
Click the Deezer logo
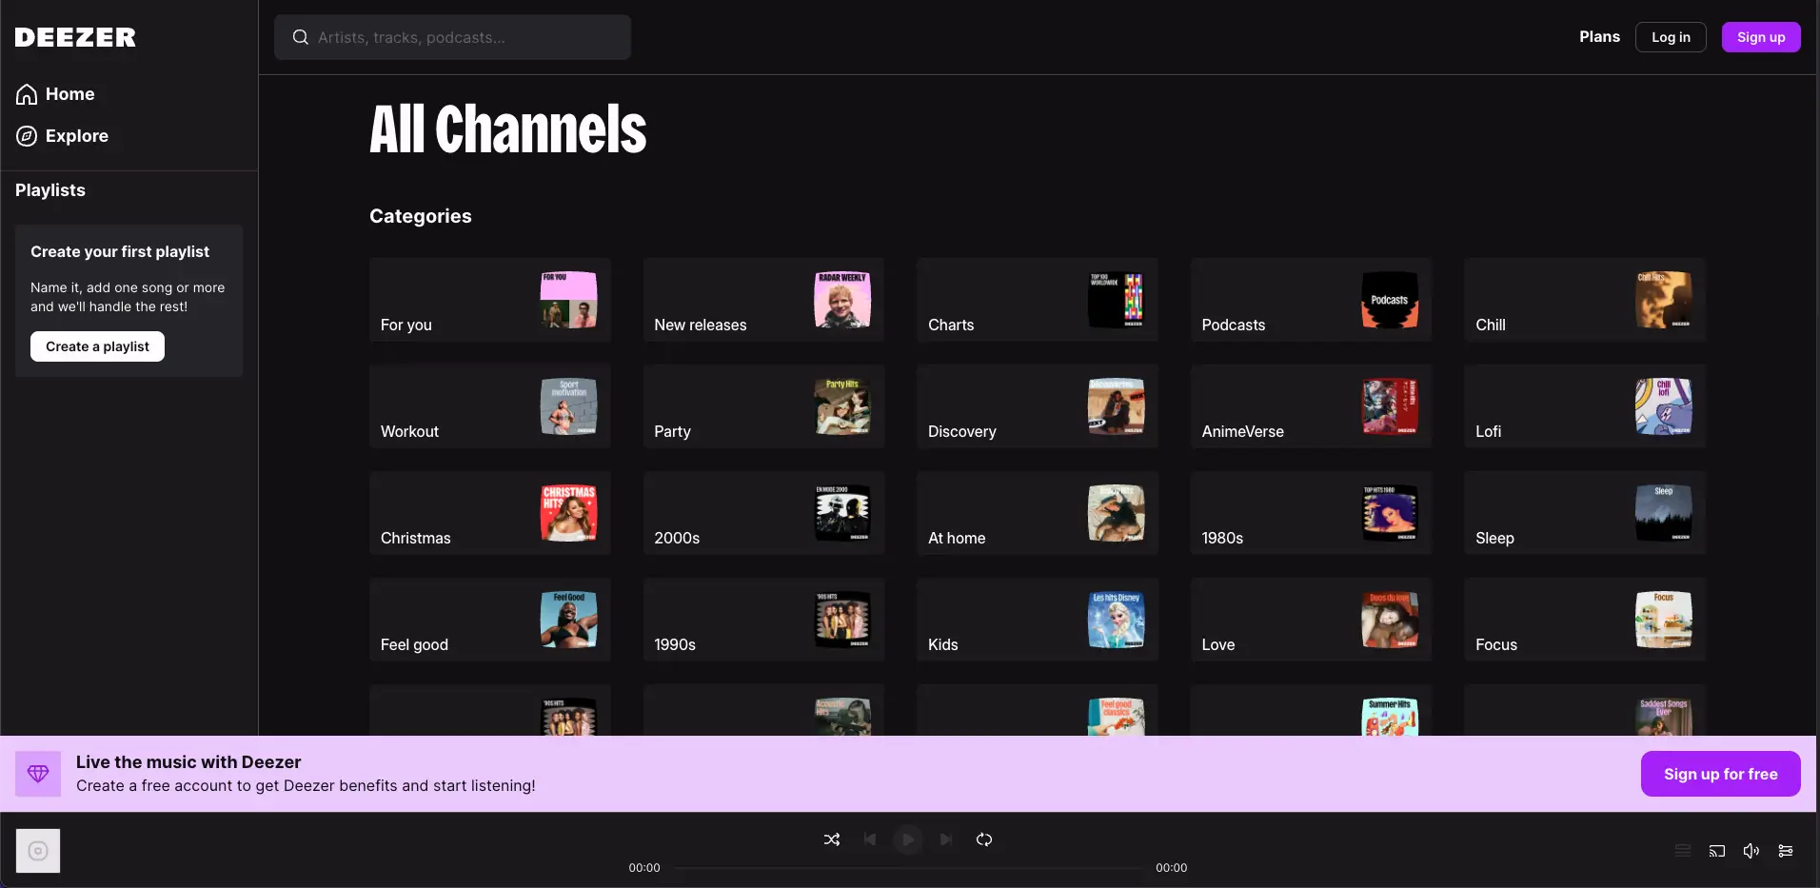75,37
